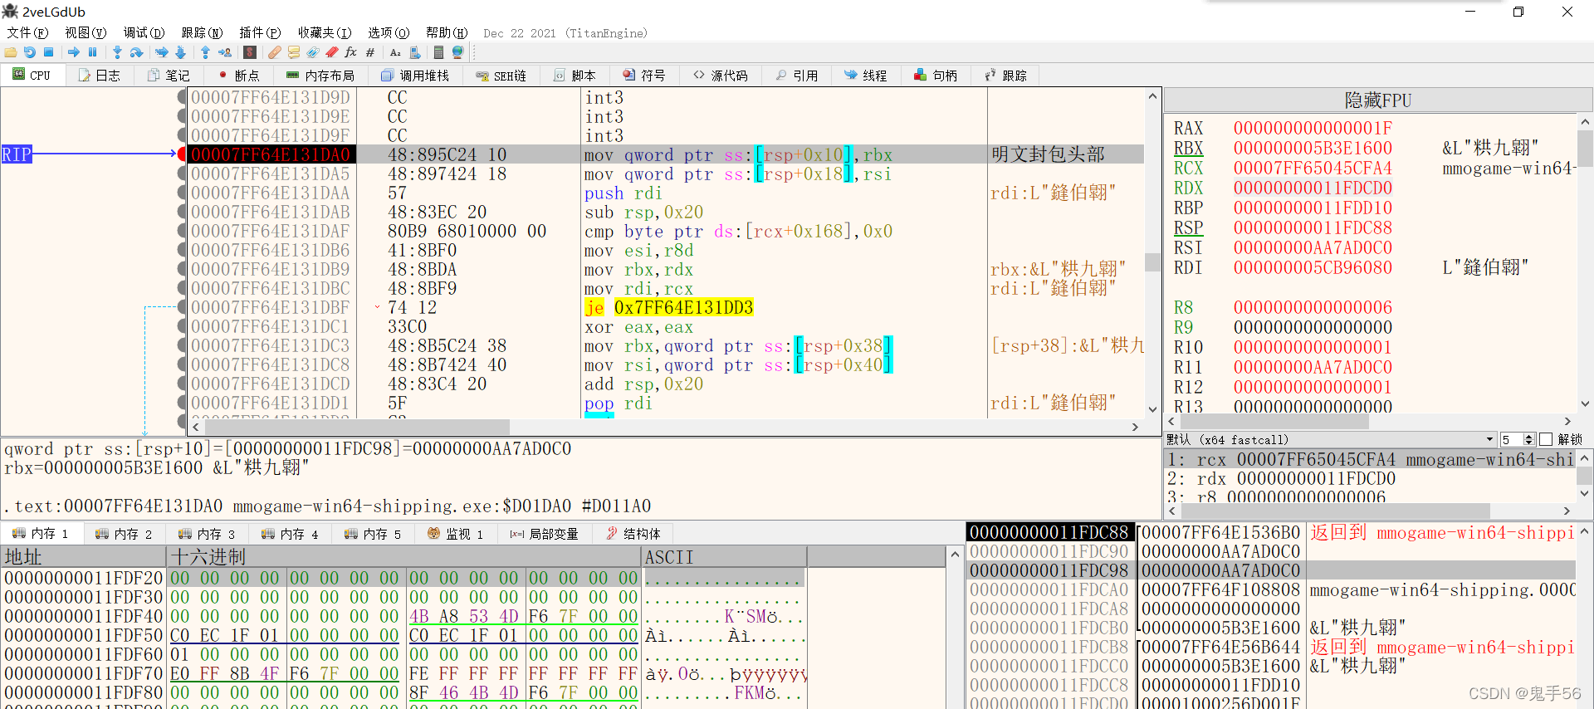Open the 监视 1 tab
The height and width of the screenshot is (709, 1594).
click(x=456, y=534)
